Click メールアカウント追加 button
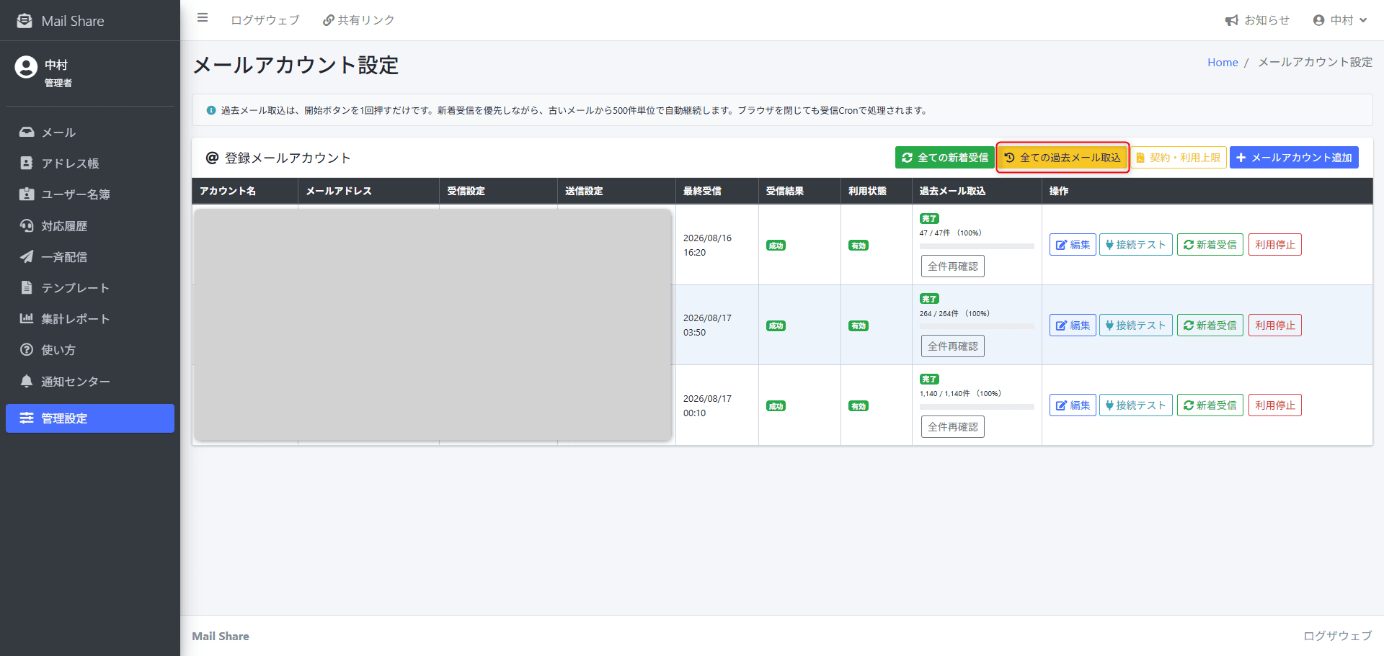The height and width of the screenshot is (656, 1384). (x=1294, y=158)
